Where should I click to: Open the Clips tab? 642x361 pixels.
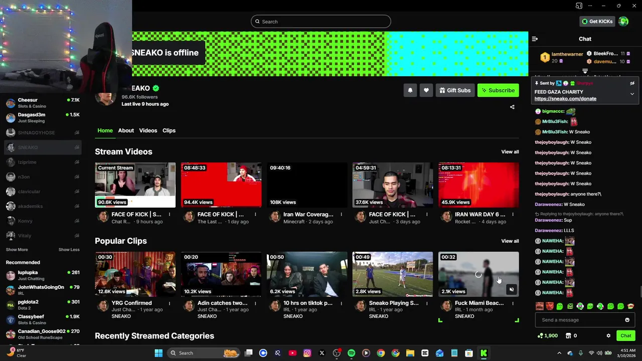[x=169, y=130]
